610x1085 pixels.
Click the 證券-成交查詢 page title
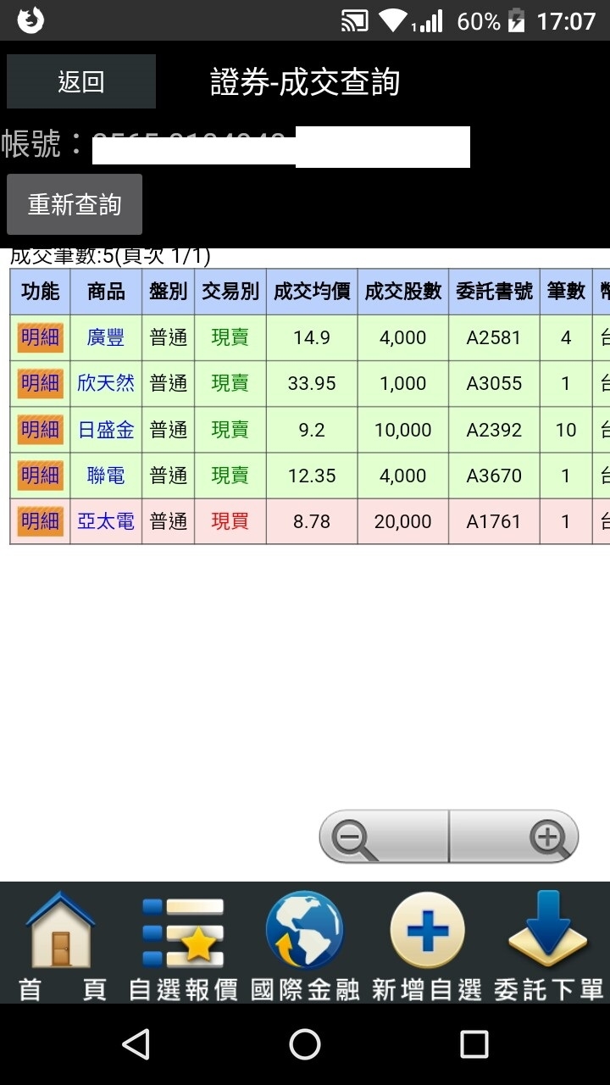pos(305,82)
